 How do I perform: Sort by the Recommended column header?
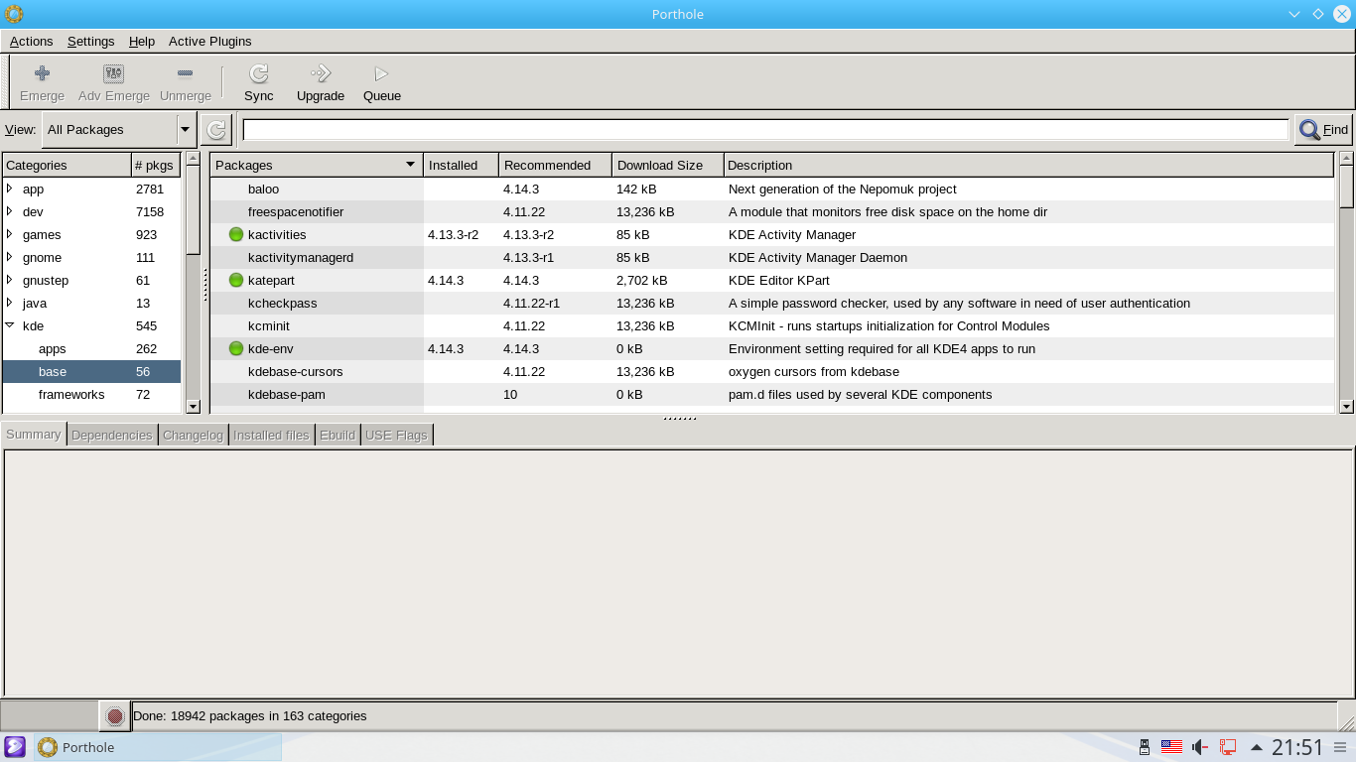[555, 165]
